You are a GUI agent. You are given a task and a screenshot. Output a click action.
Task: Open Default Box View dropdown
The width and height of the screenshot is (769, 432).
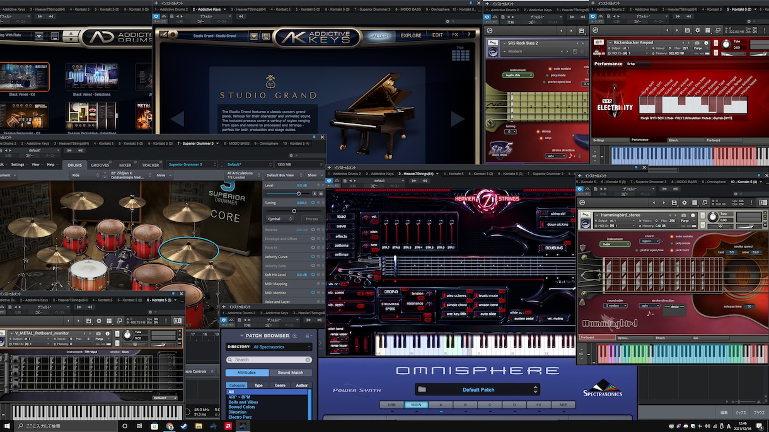(282, 175)
